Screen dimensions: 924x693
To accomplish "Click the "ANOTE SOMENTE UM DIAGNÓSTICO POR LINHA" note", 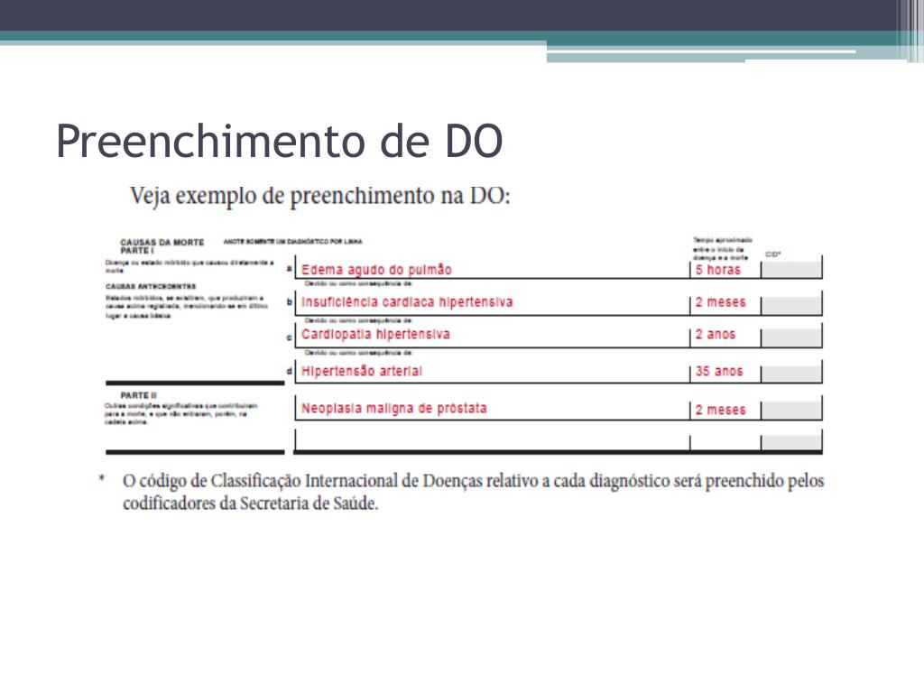I will click(x=293, y=242).
